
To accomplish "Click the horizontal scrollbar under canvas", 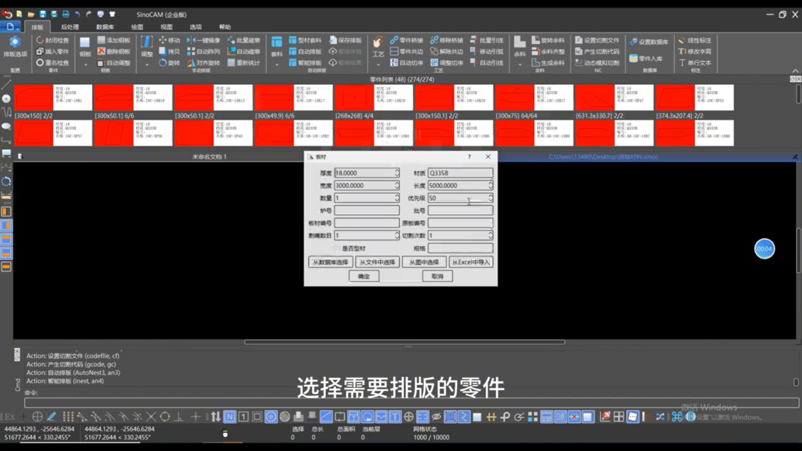I will click(404, 342).
